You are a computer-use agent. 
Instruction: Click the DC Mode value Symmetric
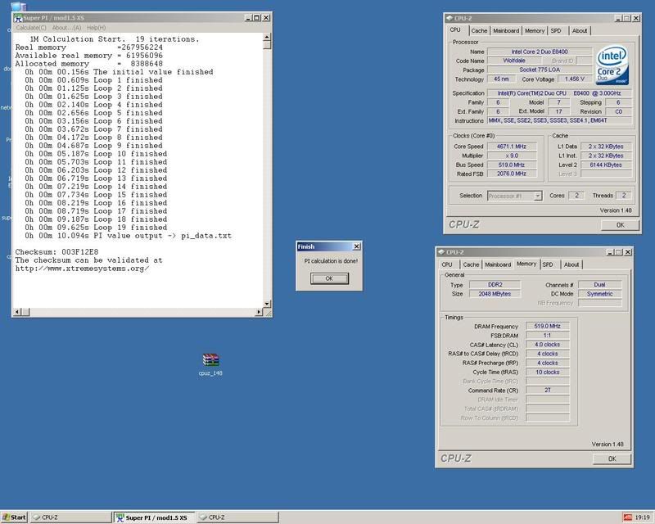point(600,294)
